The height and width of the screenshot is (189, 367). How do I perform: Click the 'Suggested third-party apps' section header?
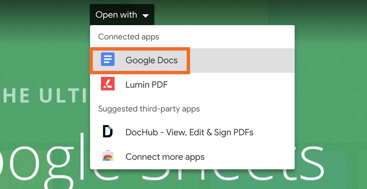click(149, 109)
